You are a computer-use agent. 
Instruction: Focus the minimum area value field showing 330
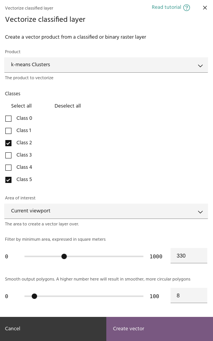tap(189, 256)
